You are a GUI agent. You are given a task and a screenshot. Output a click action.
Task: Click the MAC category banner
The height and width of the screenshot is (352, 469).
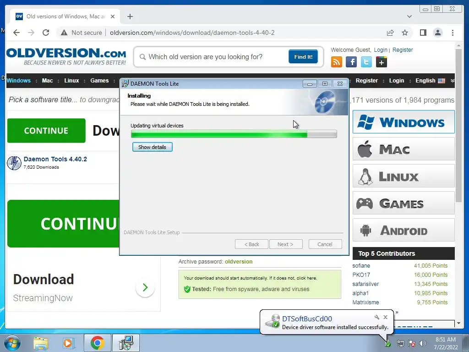coord(404,149)
